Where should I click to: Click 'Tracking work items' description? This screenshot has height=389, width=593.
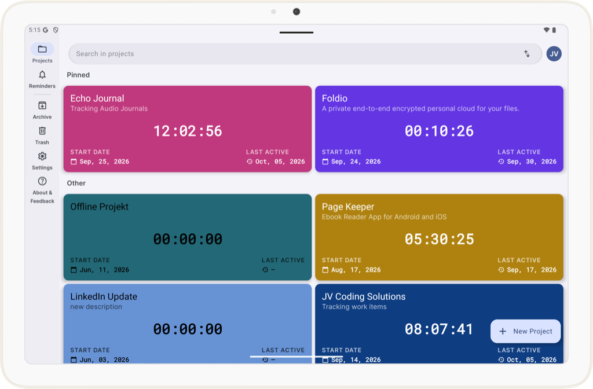click(354, 307)
